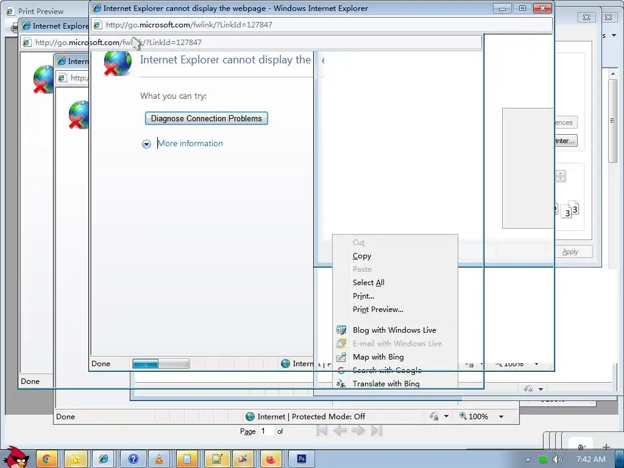Click the Print Preview title icon
The image size is (624, 468).
10,11
